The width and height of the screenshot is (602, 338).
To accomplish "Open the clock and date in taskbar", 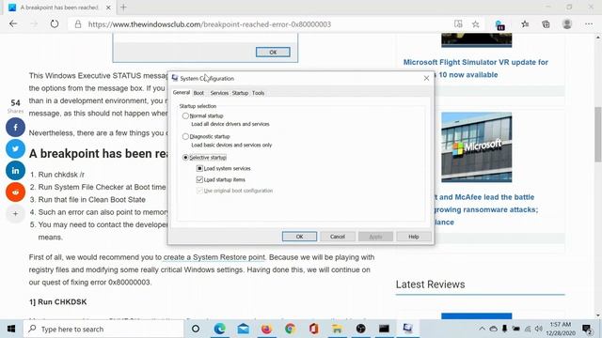I will pyautogui.click(x=561, y=329).
